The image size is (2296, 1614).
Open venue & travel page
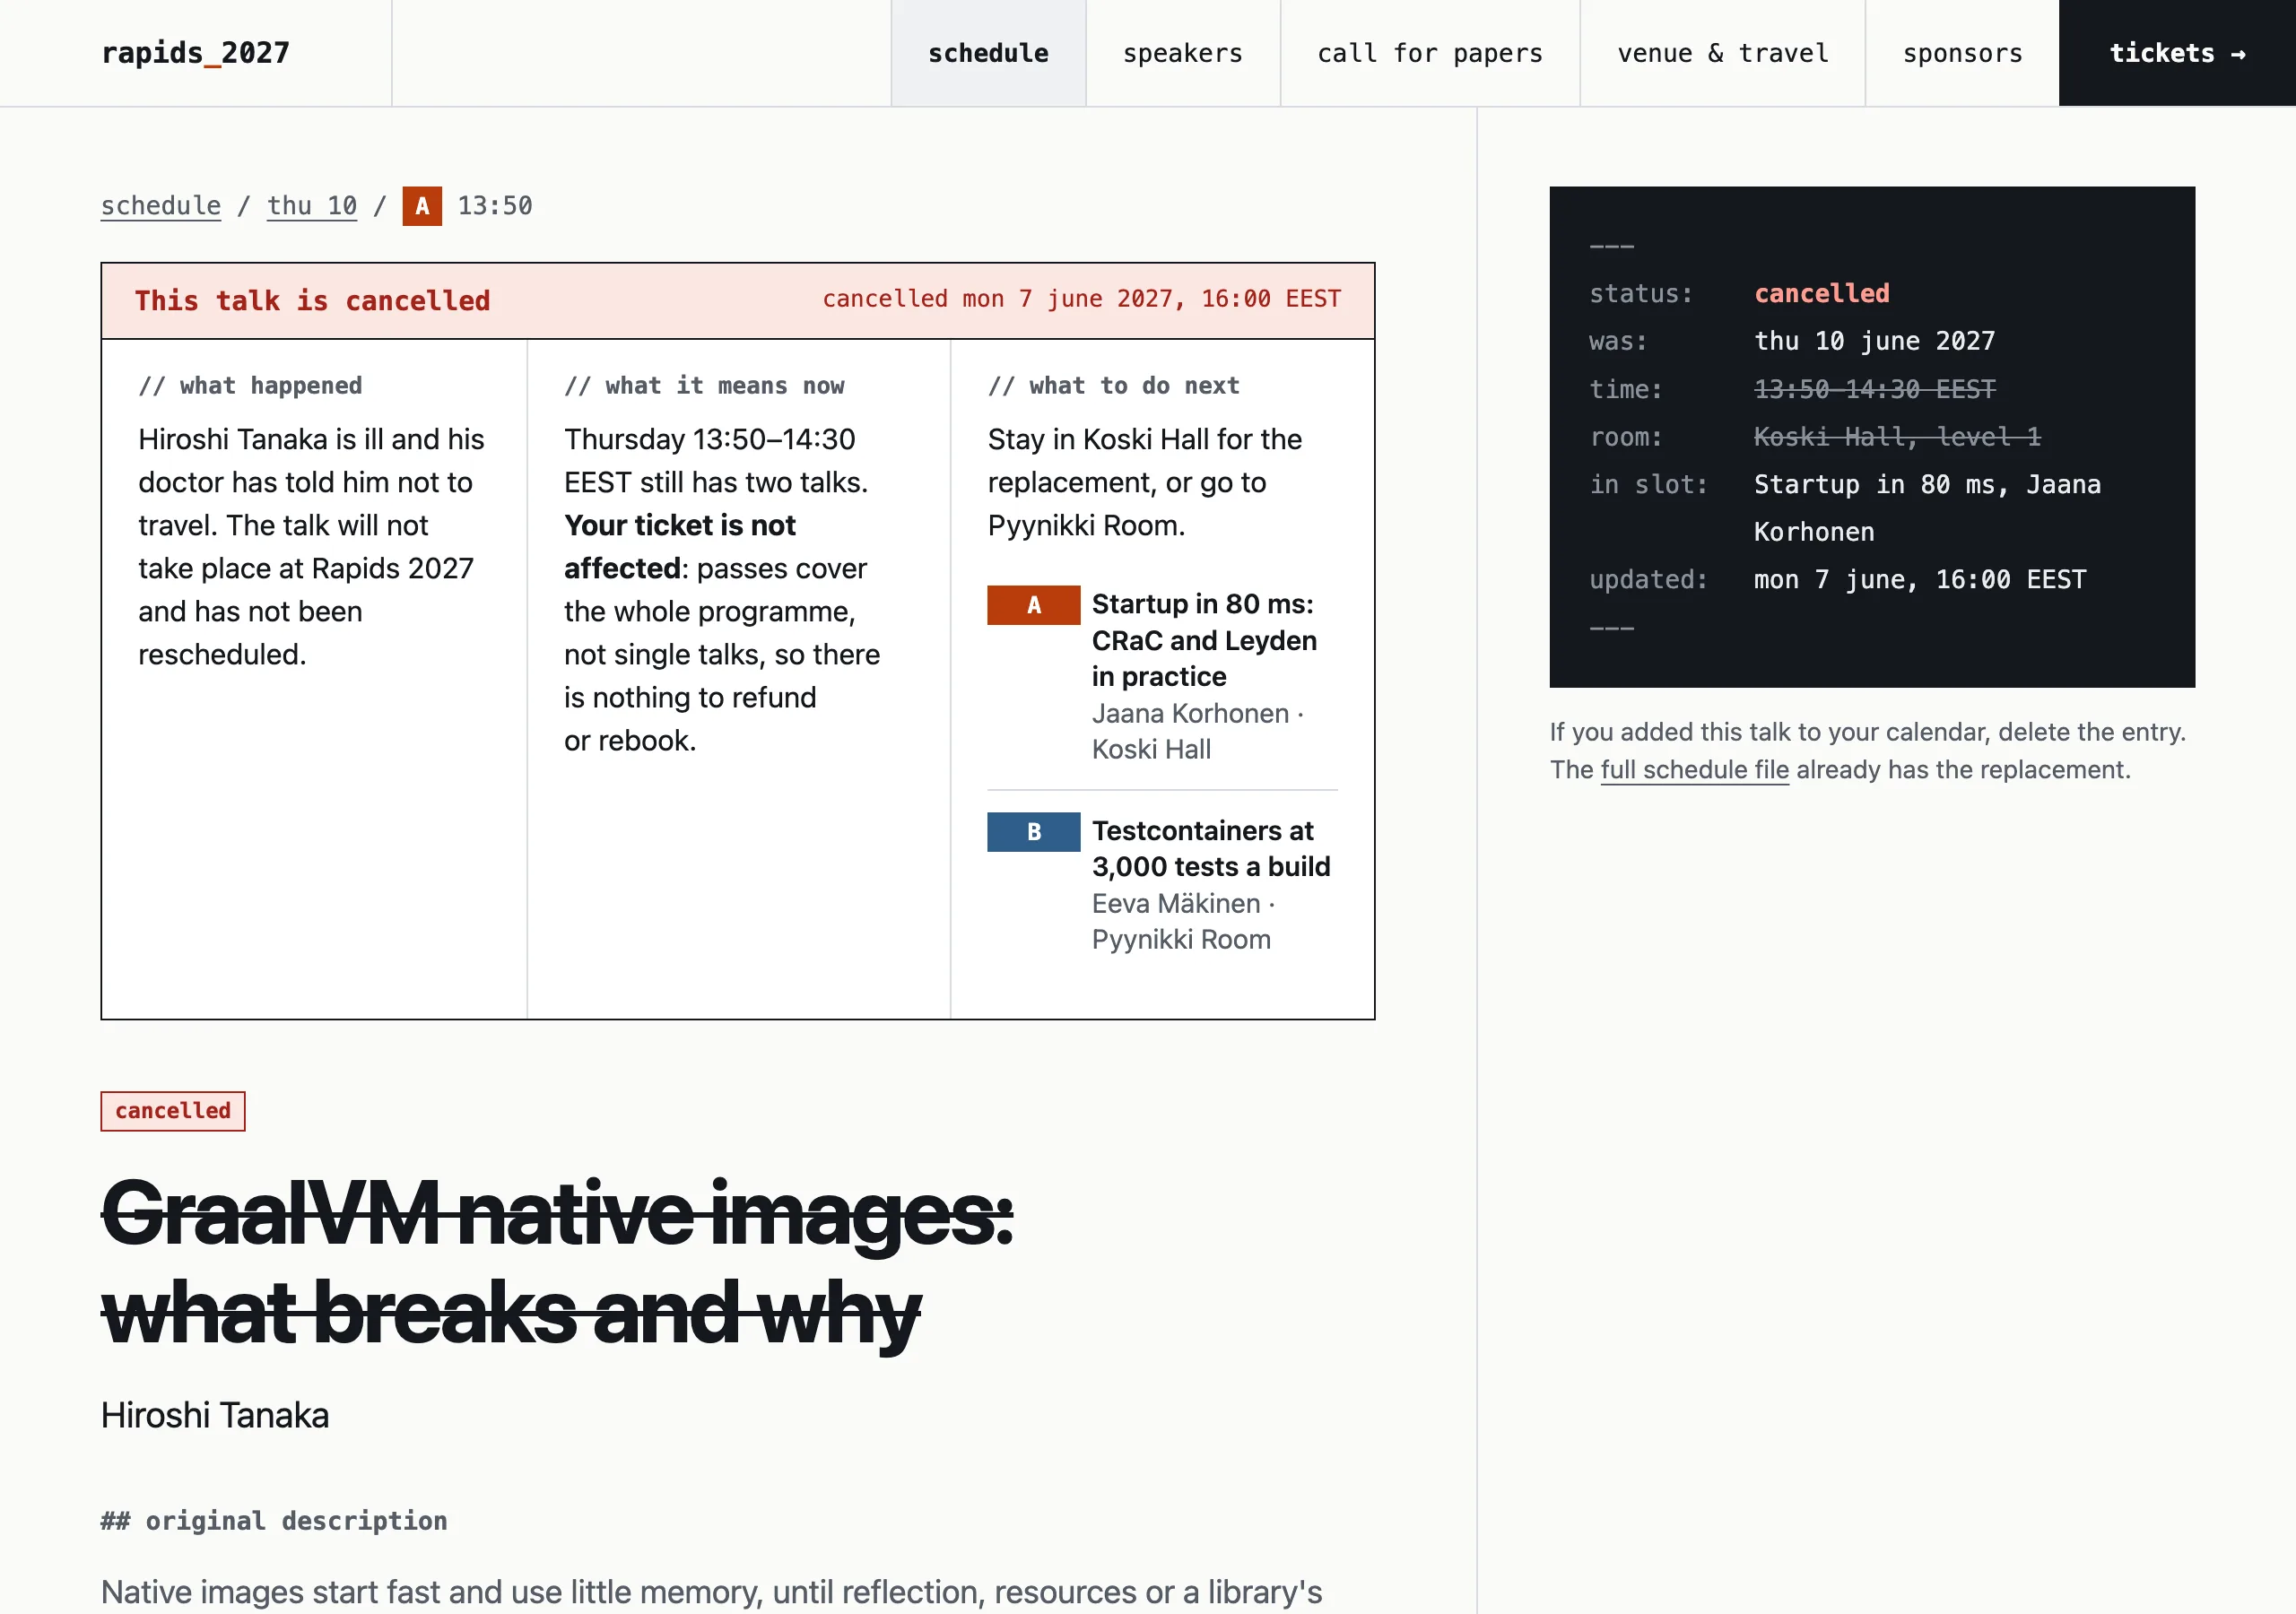[x=1722, y=53]
